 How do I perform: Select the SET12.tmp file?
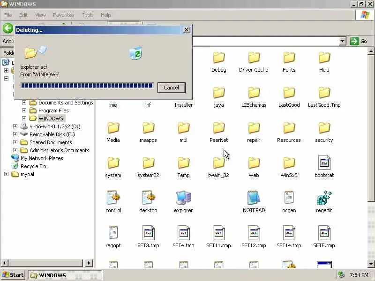point(254,237)
